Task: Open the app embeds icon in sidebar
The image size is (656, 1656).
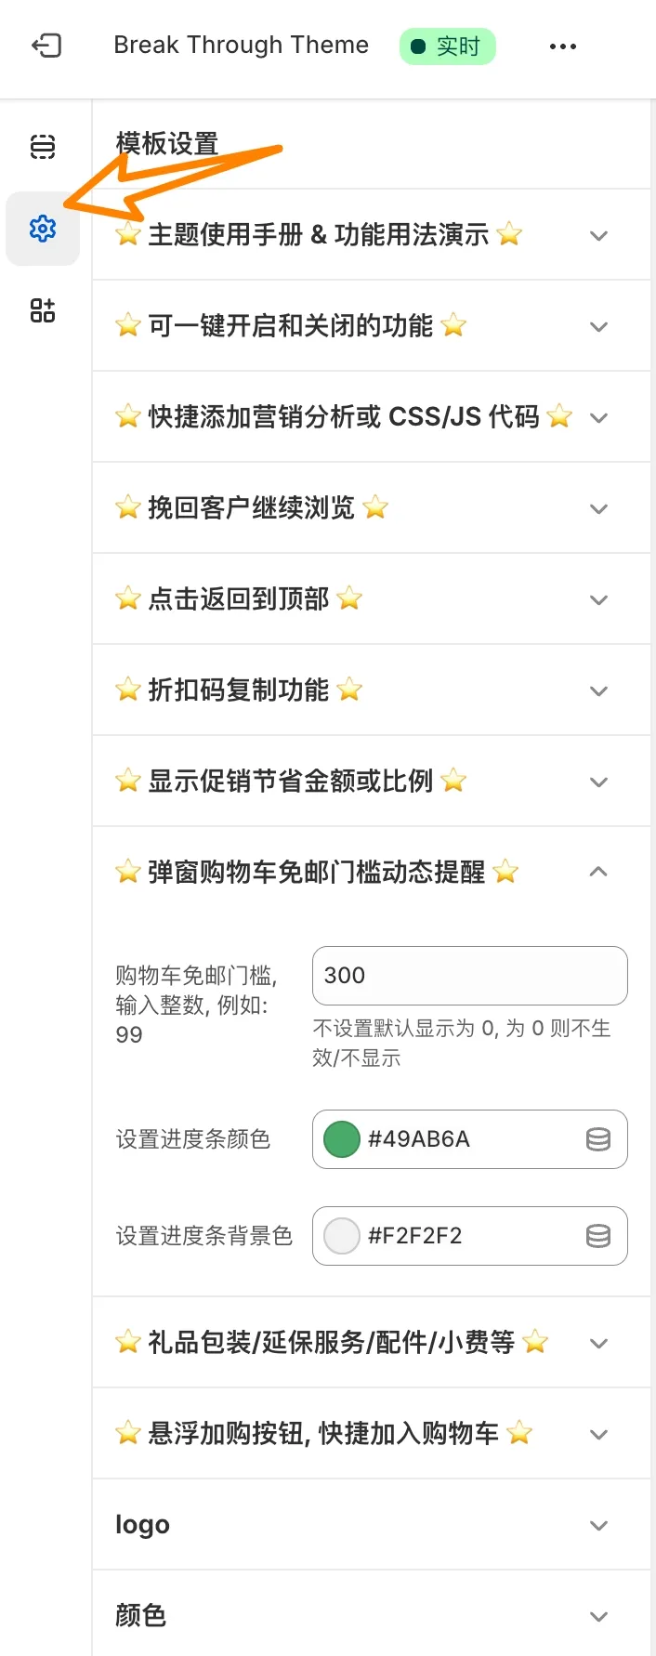Action: (42, 309)
